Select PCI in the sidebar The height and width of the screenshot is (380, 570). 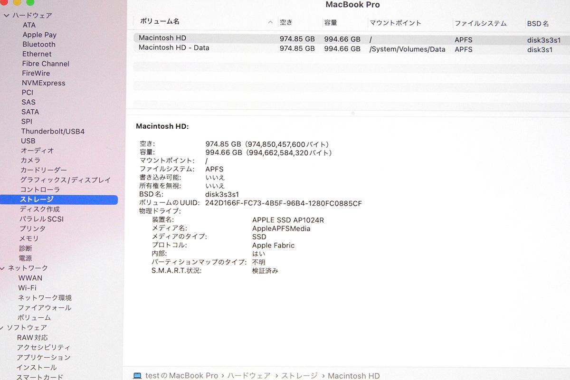click(x=28, y=93)
